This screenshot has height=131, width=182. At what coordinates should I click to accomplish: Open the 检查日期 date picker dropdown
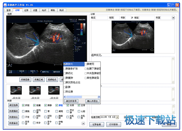(x=117, y=117)
